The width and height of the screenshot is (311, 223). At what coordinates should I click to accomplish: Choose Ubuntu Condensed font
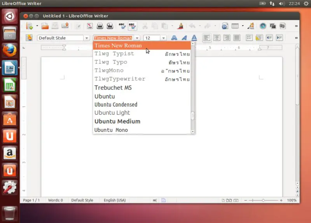tap(142, 104)
